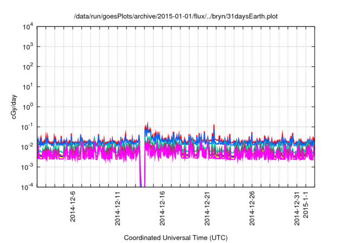Click the 10^-3 y-axis tick label
Screen dimensions: 347x243
[x=28, y=167]
